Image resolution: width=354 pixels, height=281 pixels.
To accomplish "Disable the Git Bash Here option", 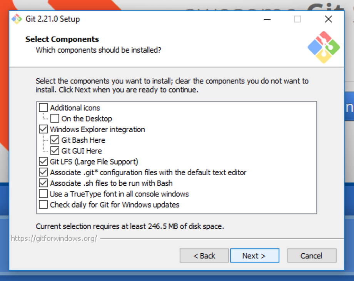I will (x=55, y=140).
